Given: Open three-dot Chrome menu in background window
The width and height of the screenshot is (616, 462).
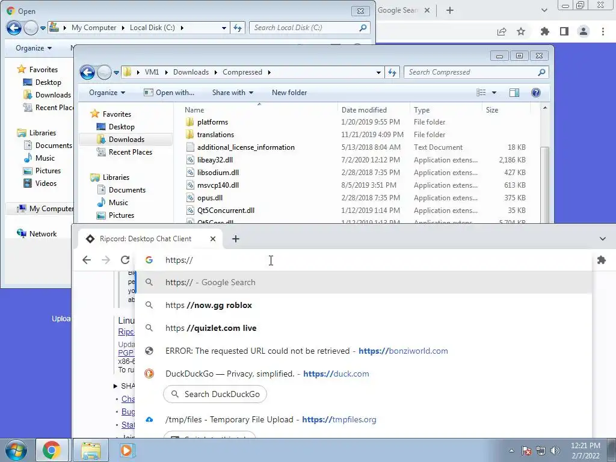Looking at the screenshot, I should coord(603,31).
